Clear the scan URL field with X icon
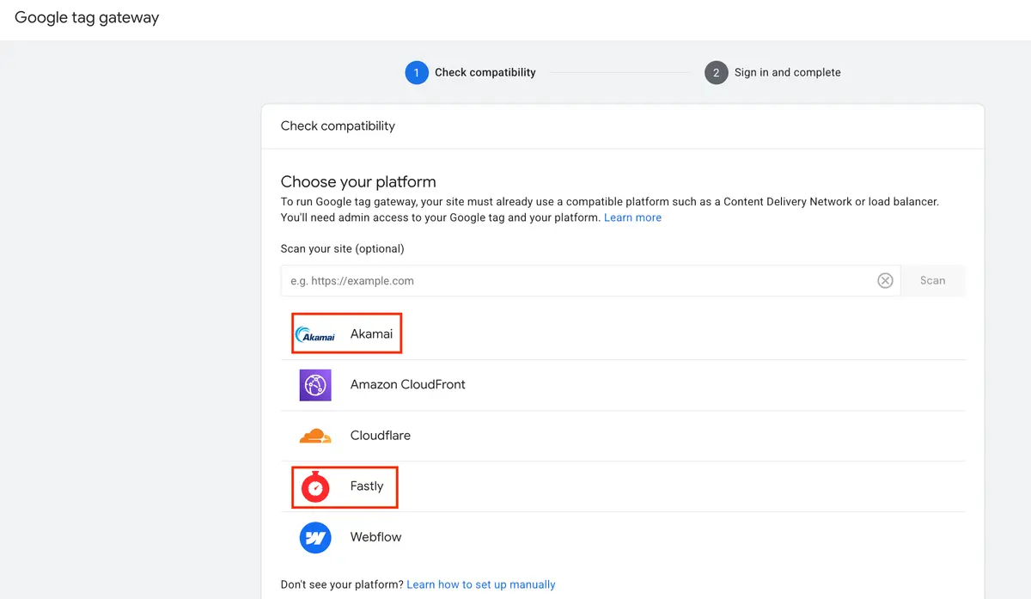This screenshot has height=599, width=1031. 885,281
